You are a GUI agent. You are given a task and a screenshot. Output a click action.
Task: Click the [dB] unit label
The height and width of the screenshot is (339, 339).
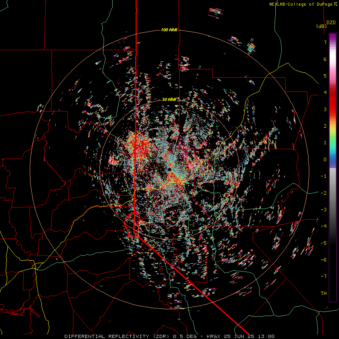click(321, 26)
